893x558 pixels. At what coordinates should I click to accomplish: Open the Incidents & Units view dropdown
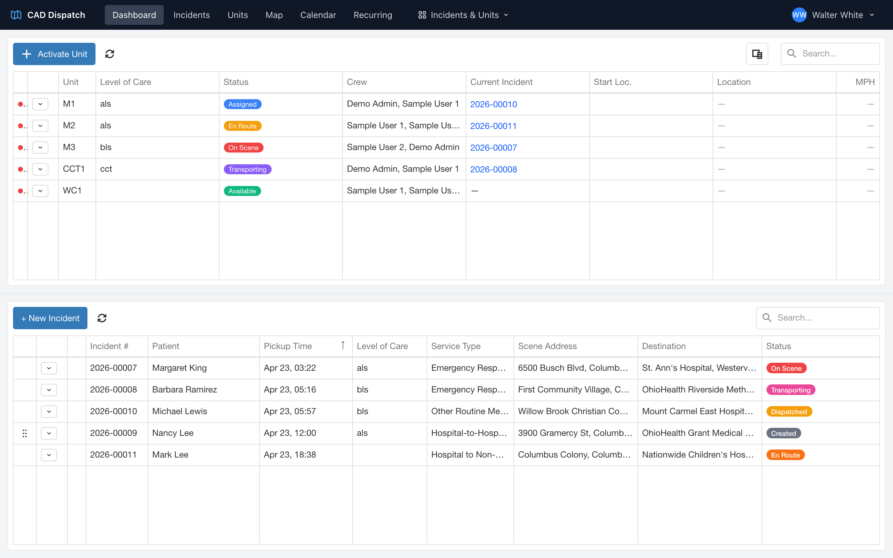point(463,15)
